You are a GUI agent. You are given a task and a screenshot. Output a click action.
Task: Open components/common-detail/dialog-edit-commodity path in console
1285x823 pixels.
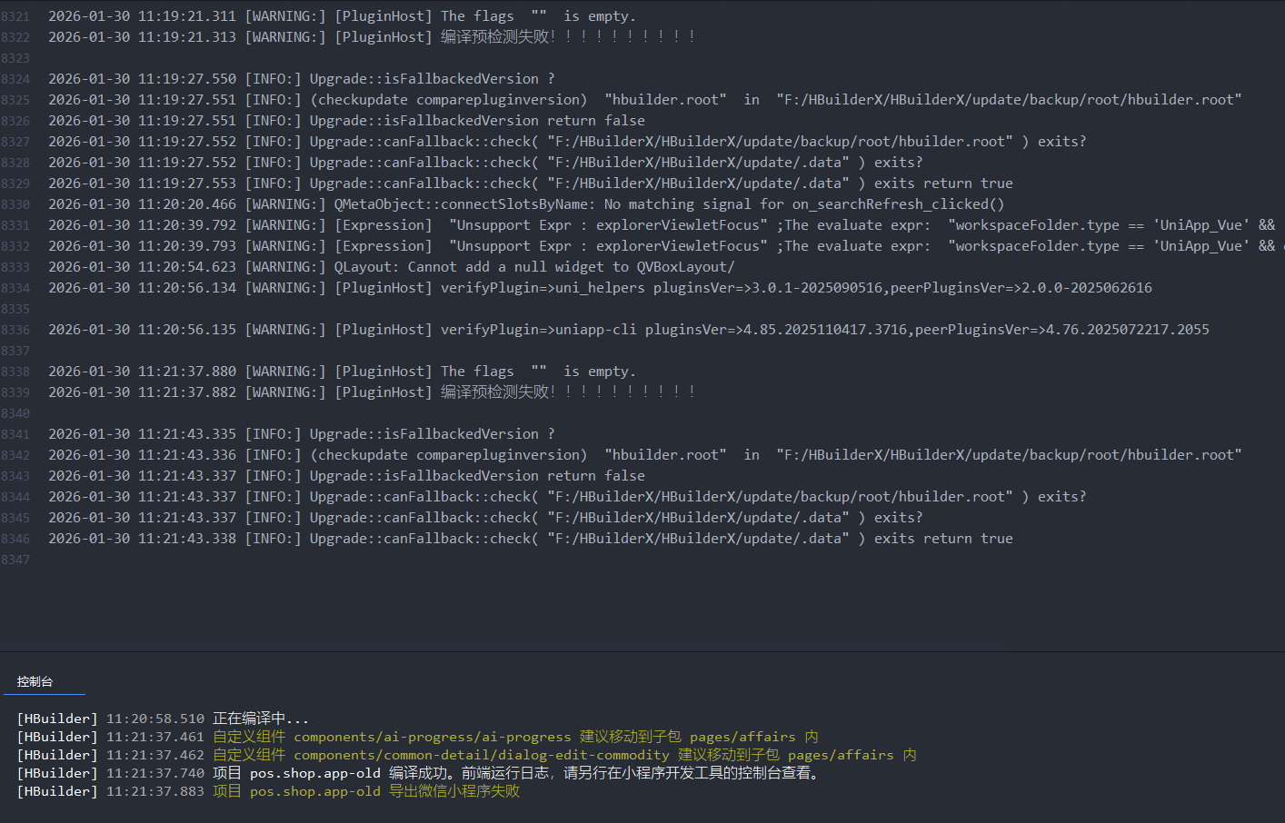(x=481, y=755)
